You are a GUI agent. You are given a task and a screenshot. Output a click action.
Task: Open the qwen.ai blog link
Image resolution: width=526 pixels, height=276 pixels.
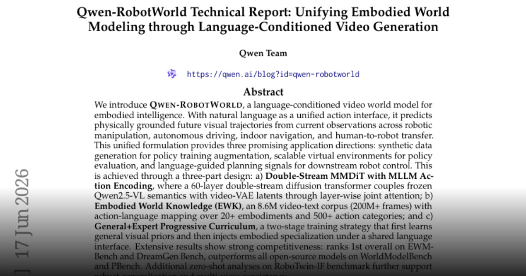point(273,74)
